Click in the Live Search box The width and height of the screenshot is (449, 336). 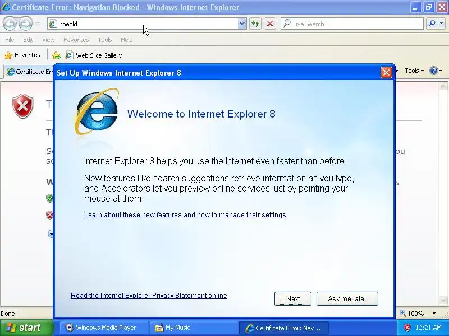coord(352,24)
